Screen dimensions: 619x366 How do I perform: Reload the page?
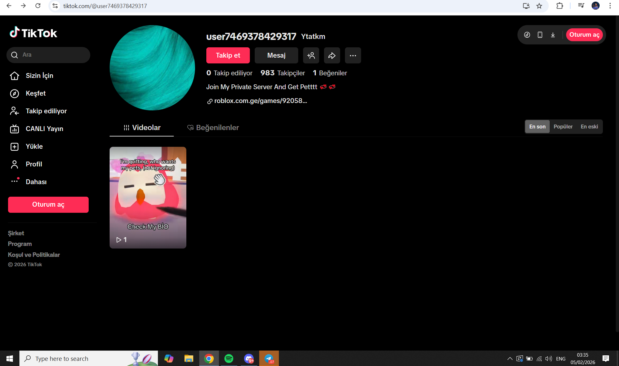[x=38, y=6]
